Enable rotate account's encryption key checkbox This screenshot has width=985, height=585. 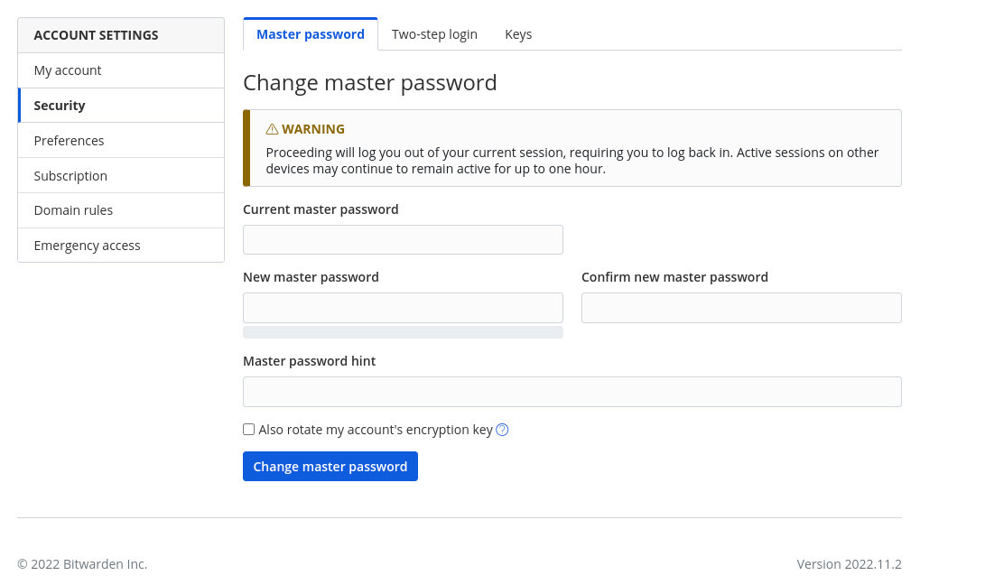coord(249,430)
